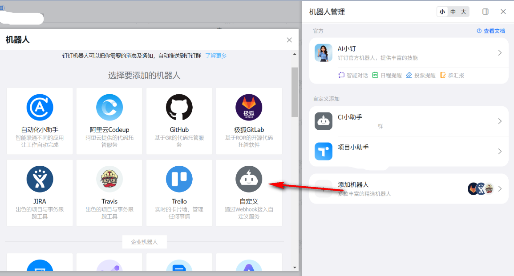Open the 项目小助手 robot icon
This screenshot has height=276, width=514.
323,151
